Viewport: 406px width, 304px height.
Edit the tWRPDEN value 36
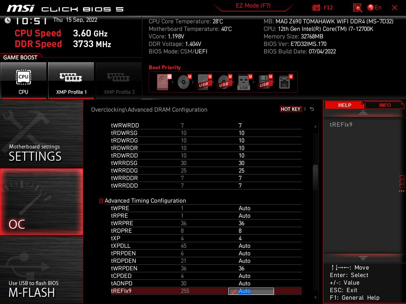[241, 268]
